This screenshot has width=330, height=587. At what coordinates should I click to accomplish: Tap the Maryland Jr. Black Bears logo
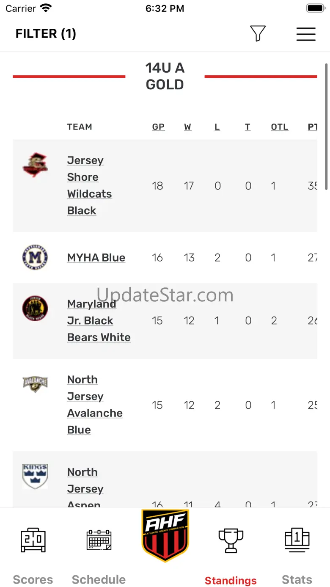[x=35, y=308]
